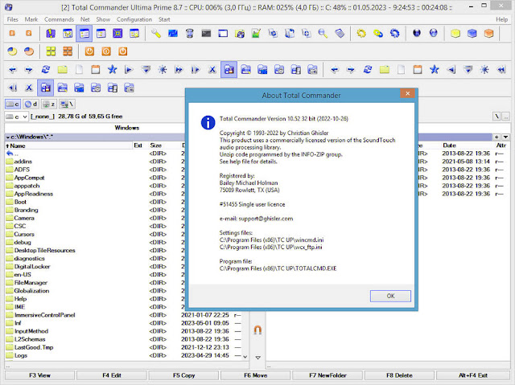Click the orange pie chart icon
The width and height of the screenshot is (515, 385).
pos(29,51)
